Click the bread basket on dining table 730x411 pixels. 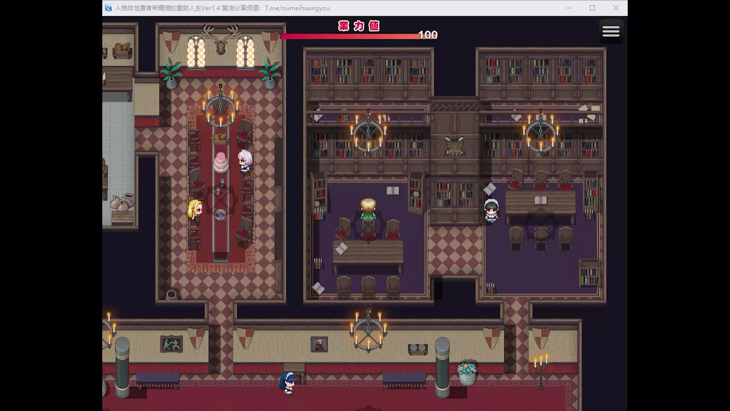(x=220, y=137)
